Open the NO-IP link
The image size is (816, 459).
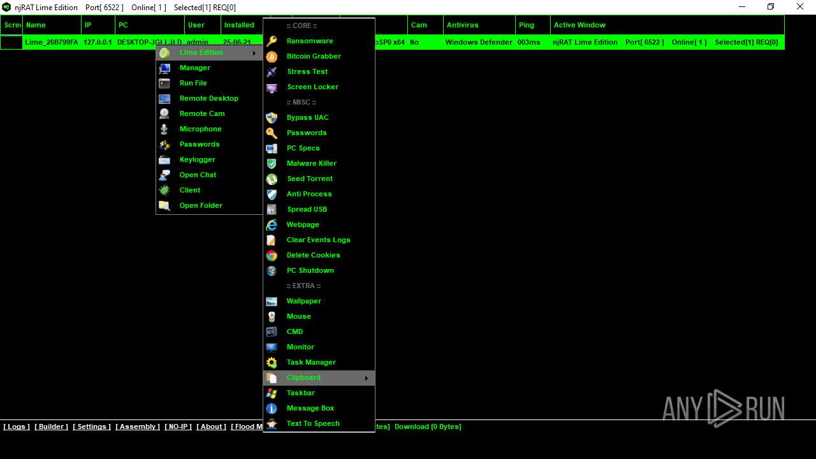(x=178, y=426)
